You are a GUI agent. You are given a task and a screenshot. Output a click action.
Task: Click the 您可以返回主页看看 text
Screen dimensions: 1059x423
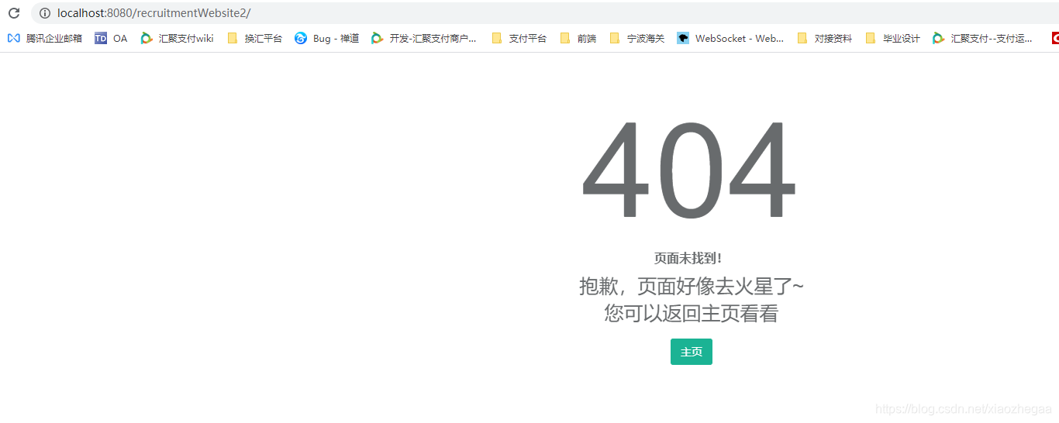coord(692,313)
